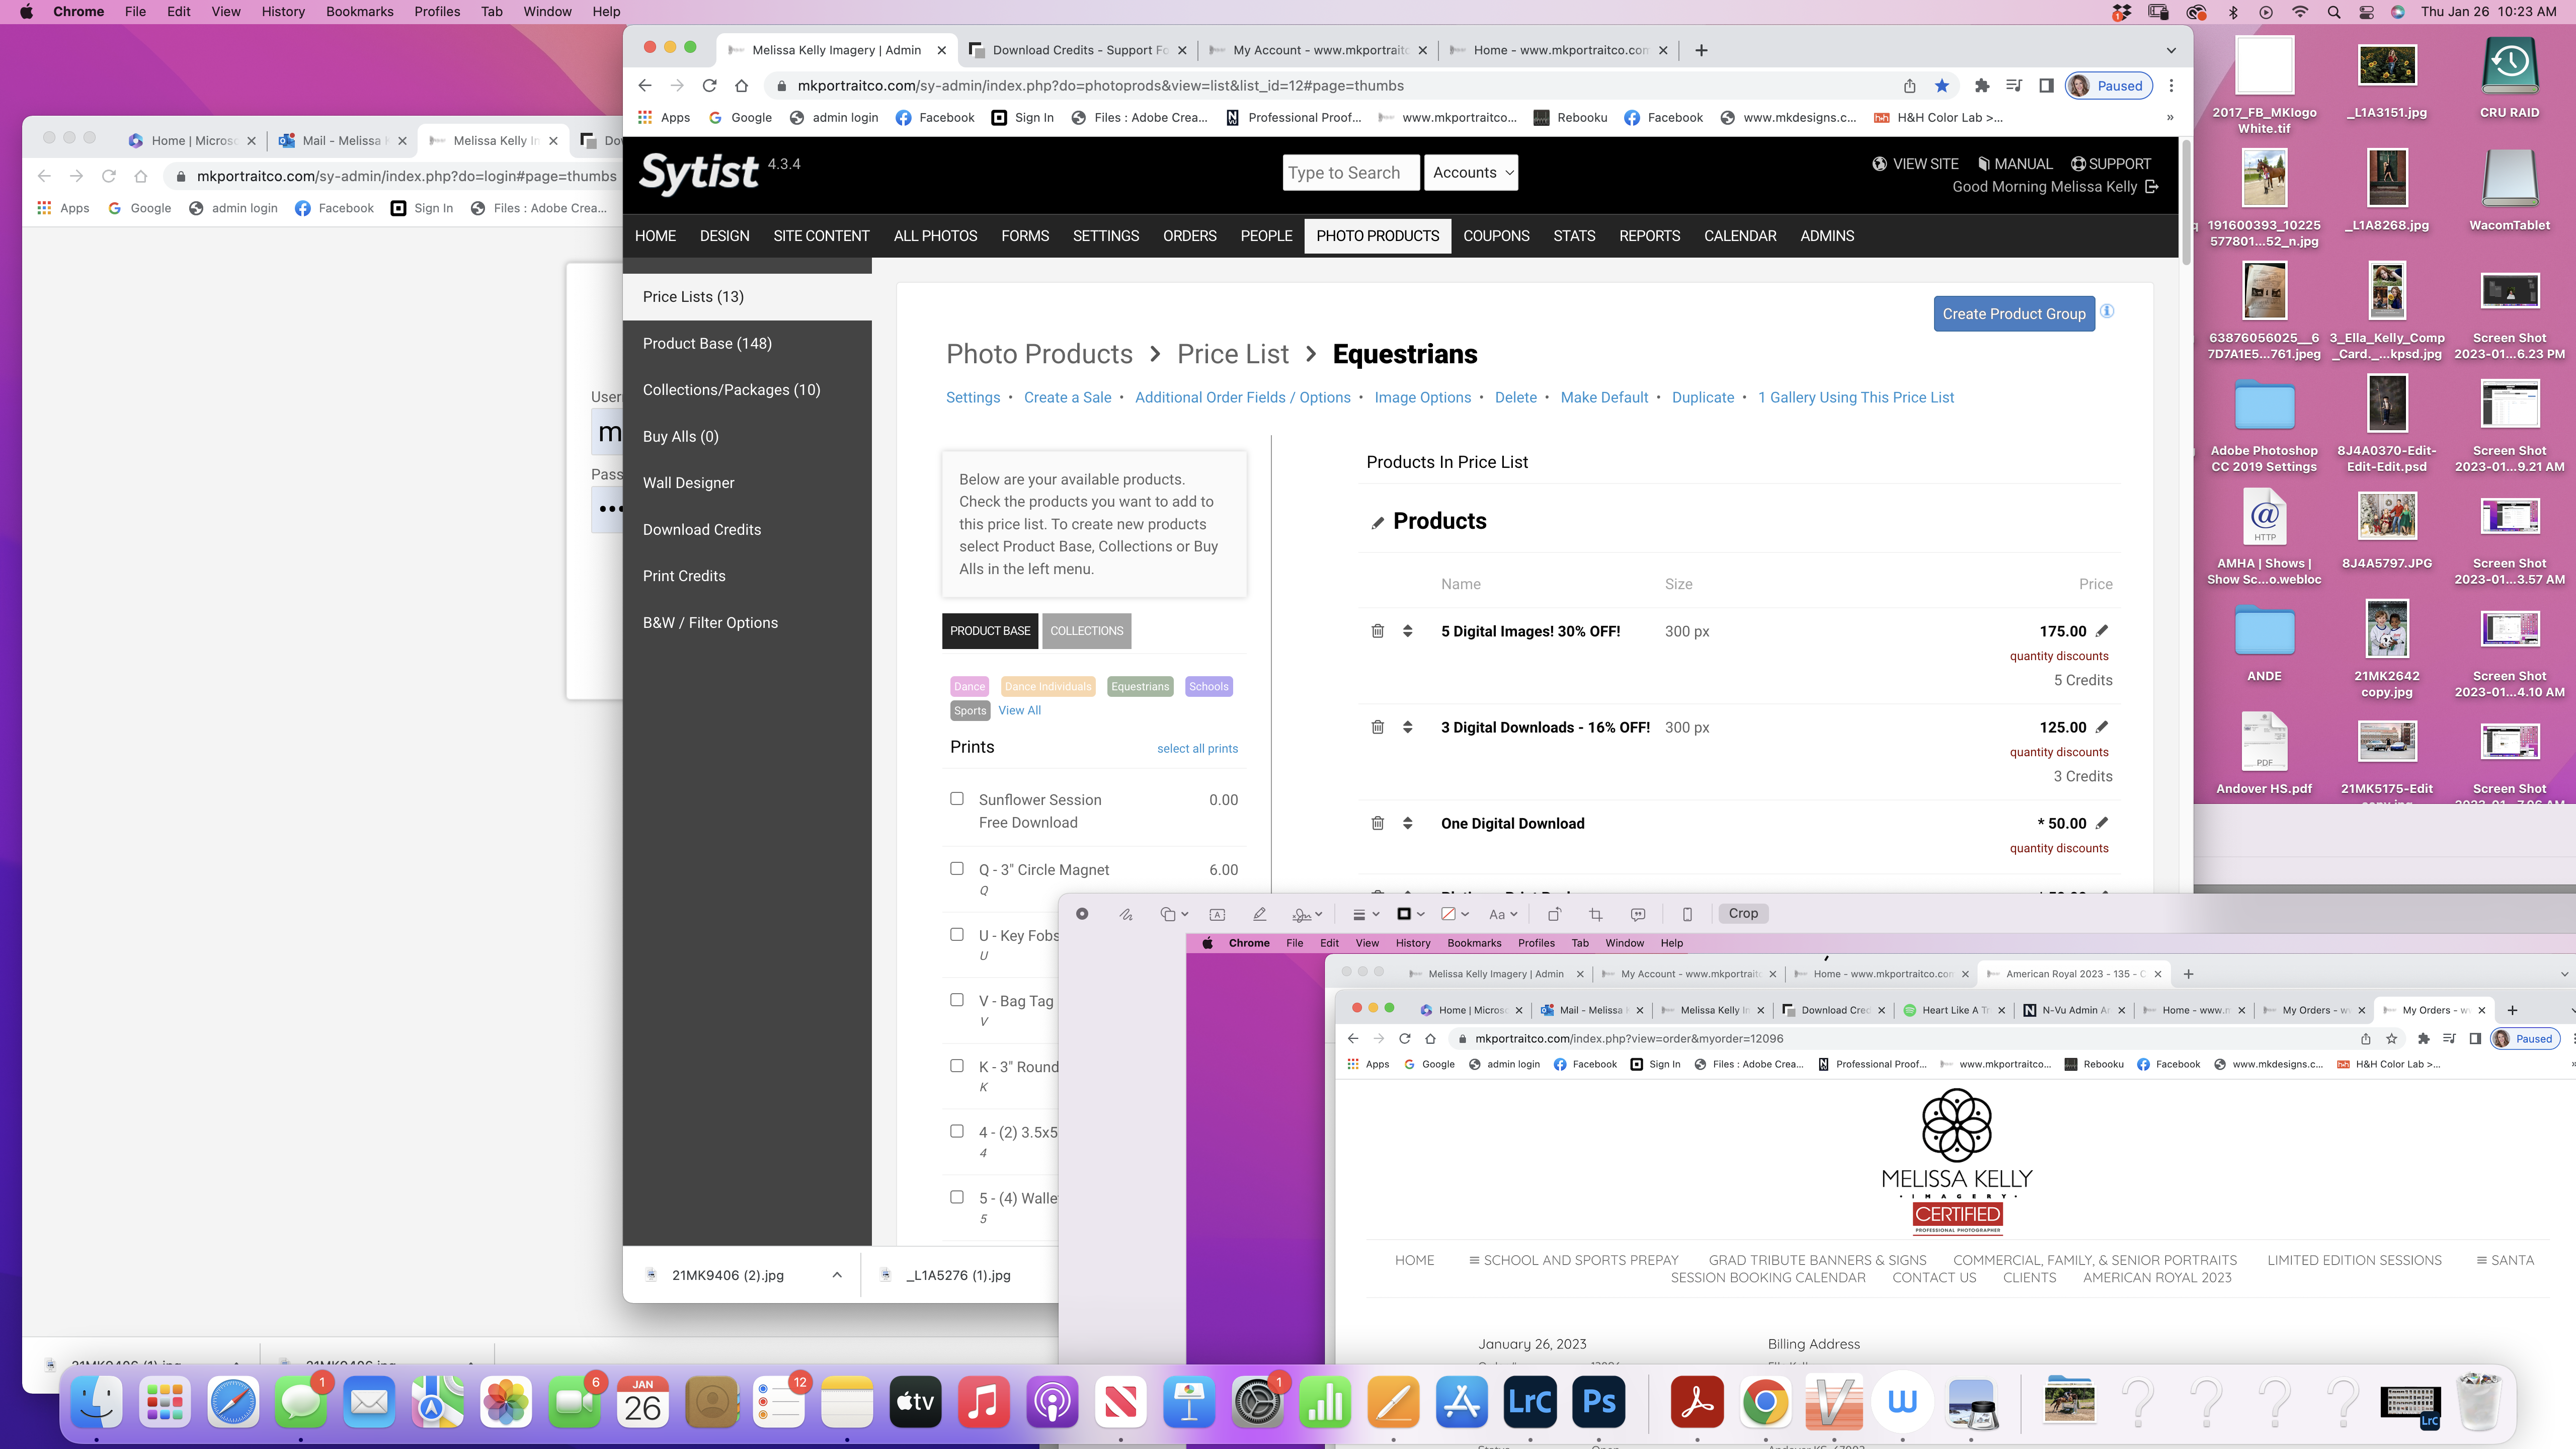Reload the Sytist admin page

[709, 86]
